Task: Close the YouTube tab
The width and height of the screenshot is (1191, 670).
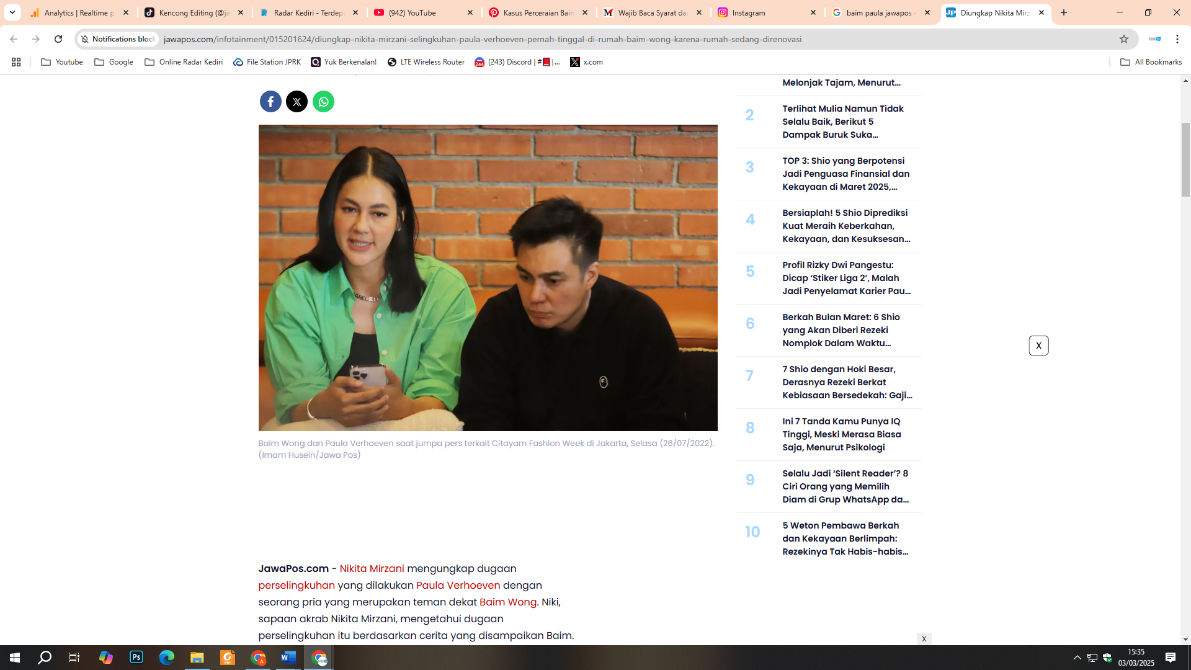Action: 470,12
